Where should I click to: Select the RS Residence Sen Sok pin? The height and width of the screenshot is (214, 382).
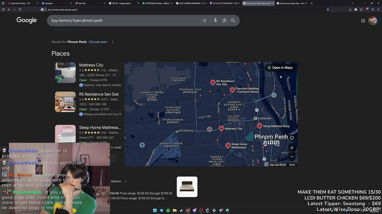(213, 82)
